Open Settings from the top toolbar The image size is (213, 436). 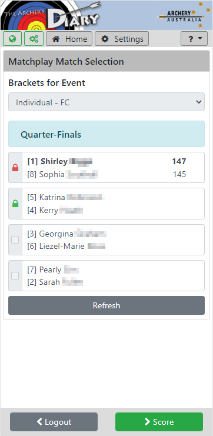(x=122, y=39)
